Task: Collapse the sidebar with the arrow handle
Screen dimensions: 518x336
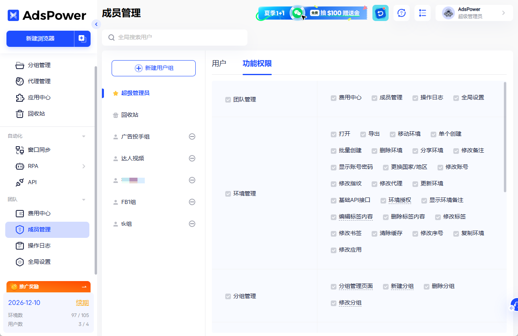Action: [96, 24]
